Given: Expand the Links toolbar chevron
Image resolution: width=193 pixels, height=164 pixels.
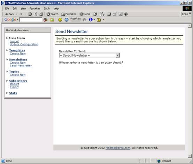Looking at the screenshot, I should coord(190,13).
